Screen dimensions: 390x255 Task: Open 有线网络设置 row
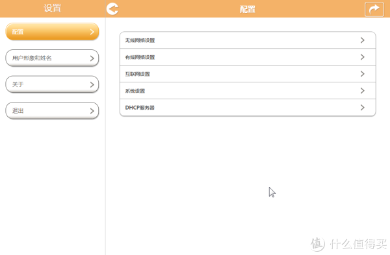[248, 57]
